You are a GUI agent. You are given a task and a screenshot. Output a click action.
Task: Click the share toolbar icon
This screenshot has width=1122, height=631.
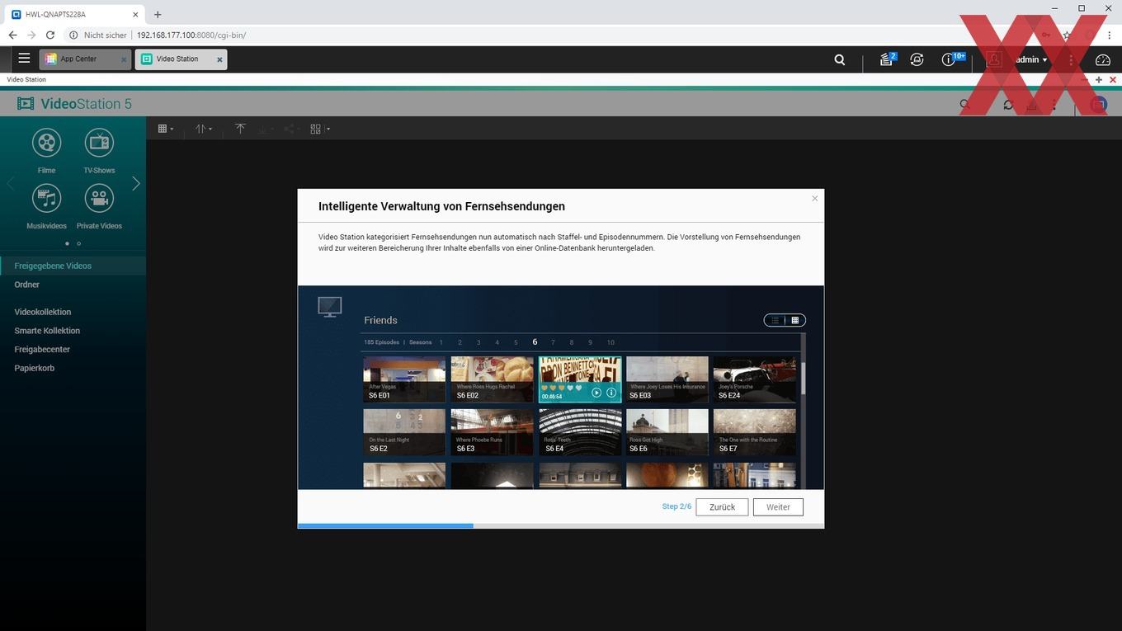click(290, 129)
